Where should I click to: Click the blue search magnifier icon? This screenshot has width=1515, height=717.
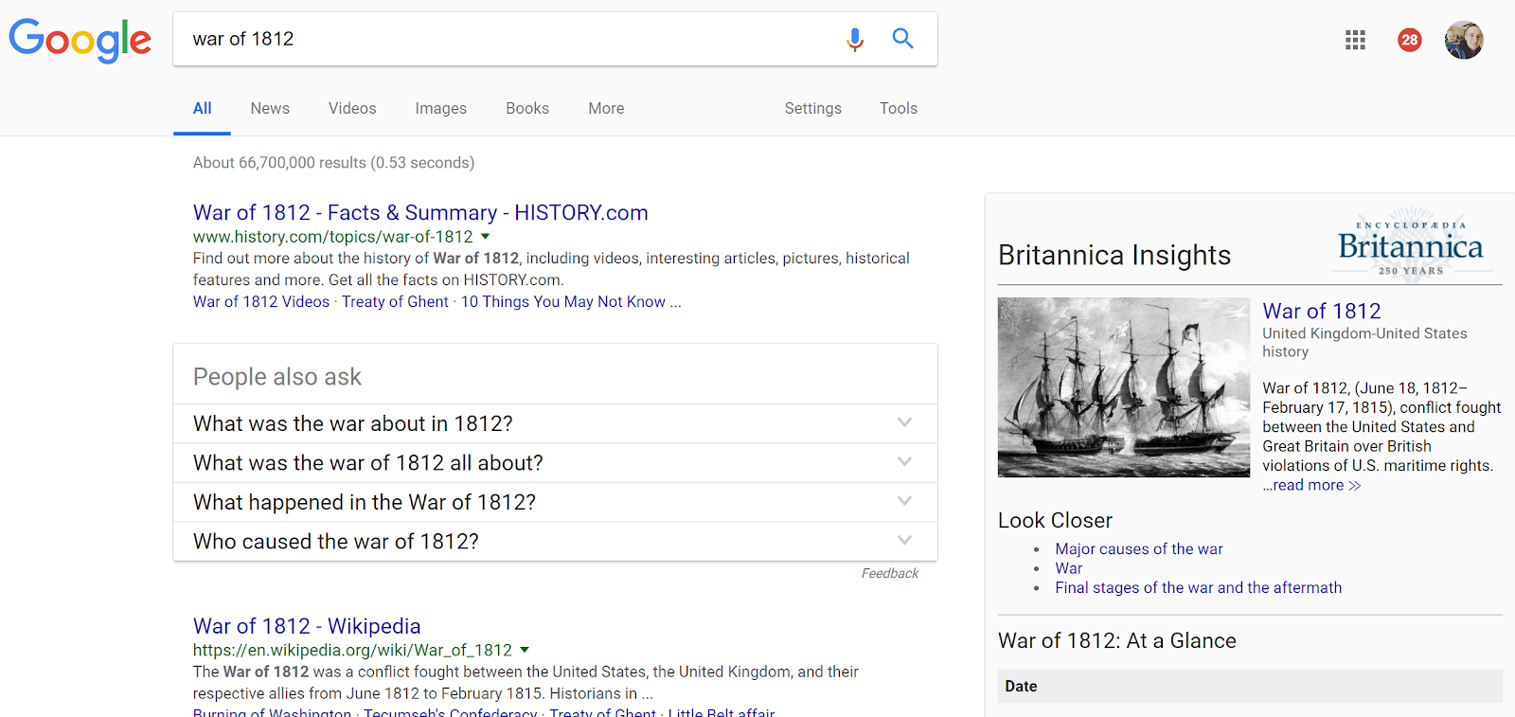click(903, 39)
